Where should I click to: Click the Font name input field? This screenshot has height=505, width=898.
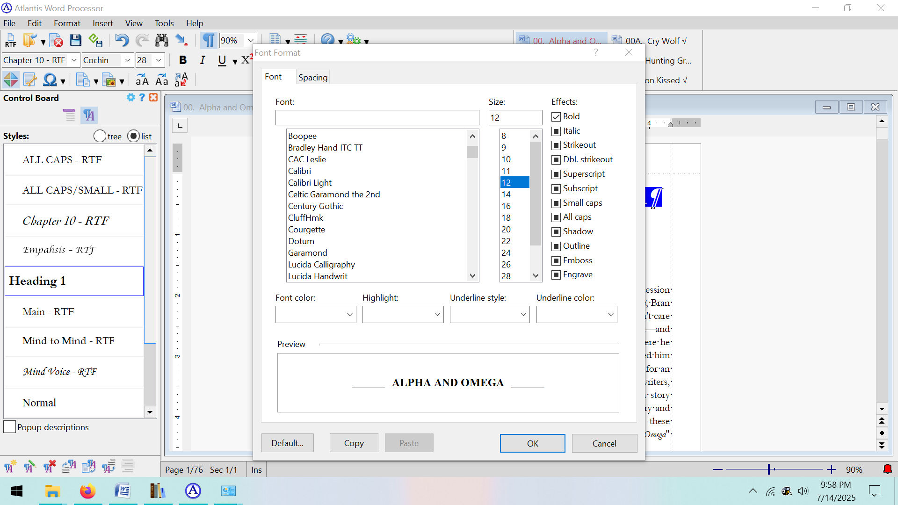(377, 117)
